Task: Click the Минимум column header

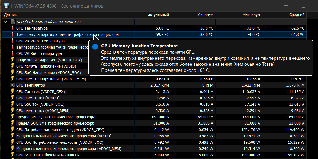Action: pyautogui.click(x=193, y=15)
